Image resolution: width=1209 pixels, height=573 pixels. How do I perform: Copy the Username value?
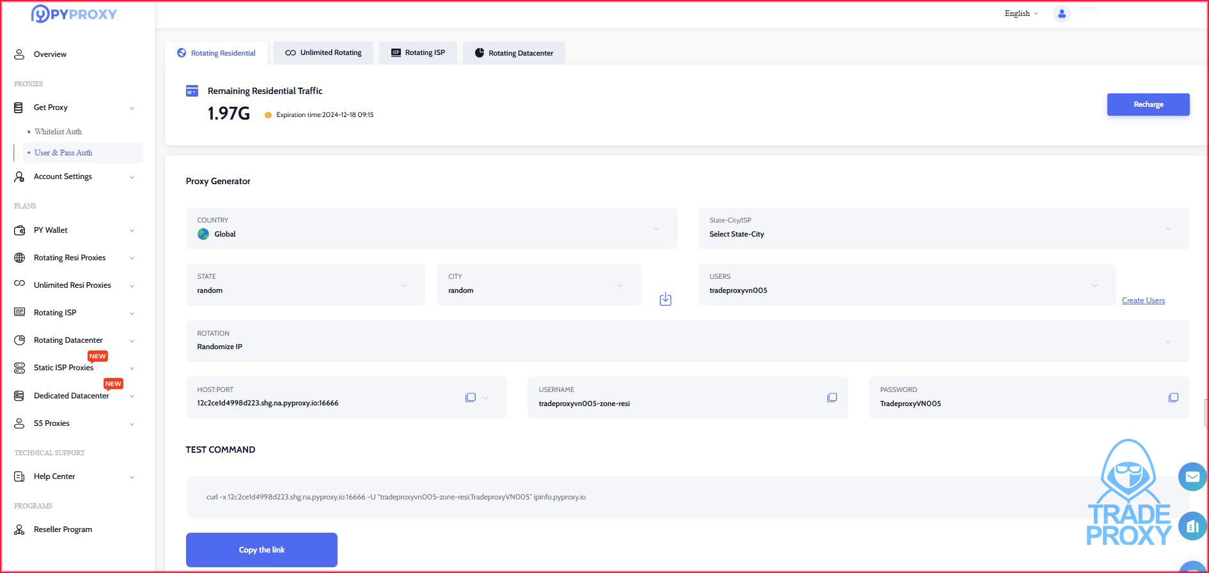click(x=832, y=398)
